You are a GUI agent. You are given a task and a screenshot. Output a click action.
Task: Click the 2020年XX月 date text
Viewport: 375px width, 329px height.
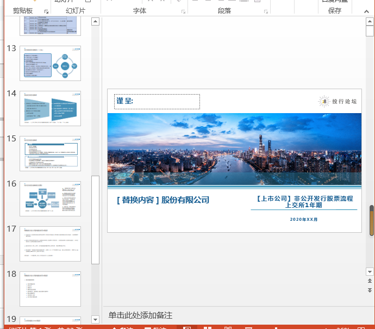click(x=304, y=219)
